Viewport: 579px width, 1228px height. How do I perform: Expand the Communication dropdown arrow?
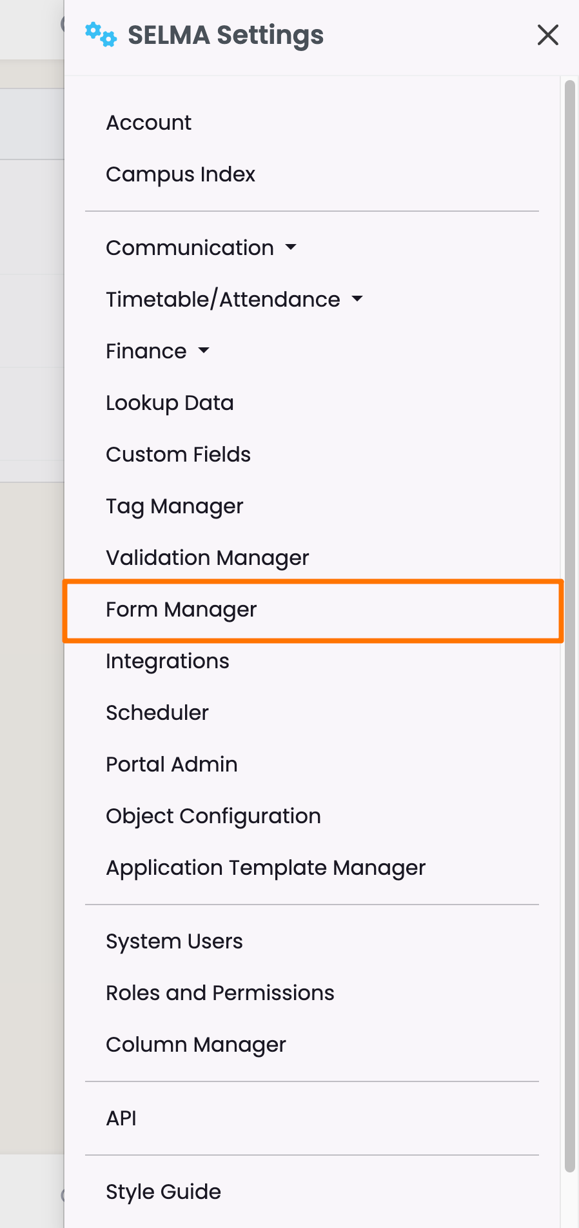[x=291, y=247]
